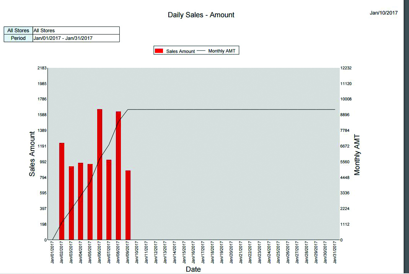Click the left axis value 198
Image resolution: width=409 pixels, height=274 pixels.
pyautogui.click(x=43, y=224)
